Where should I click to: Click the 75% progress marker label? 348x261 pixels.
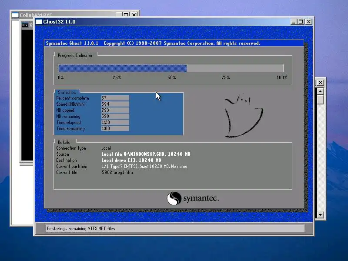click(225, 77)
